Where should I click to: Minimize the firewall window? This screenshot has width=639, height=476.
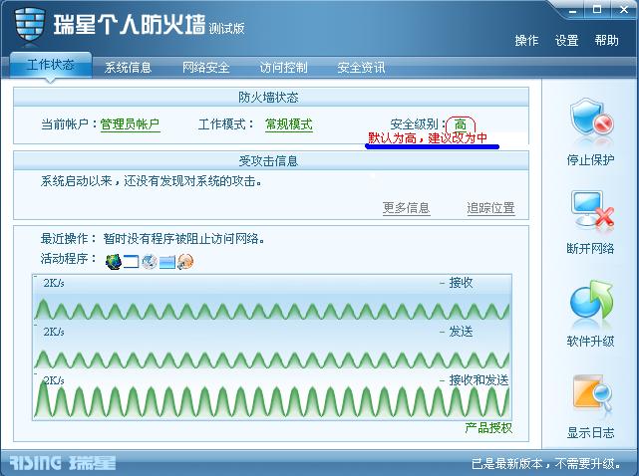[573, 11]
